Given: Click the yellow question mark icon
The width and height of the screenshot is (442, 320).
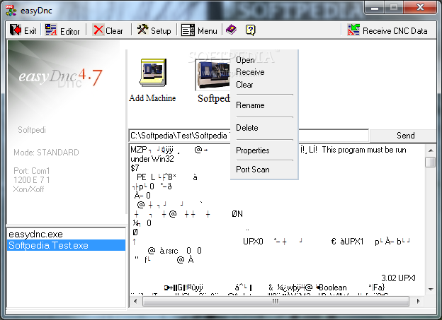Looking at the screenshot, I should click(x=250, y=30).
